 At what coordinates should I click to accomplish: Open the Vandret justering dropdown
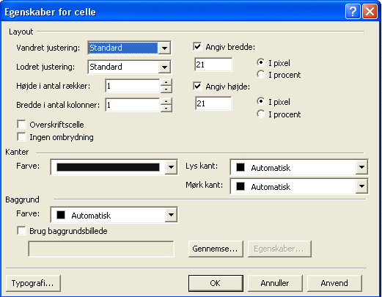pos(164,48)
